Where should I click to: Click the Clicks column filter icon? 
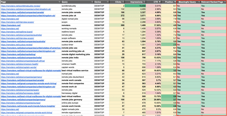(x=123, y=2)
